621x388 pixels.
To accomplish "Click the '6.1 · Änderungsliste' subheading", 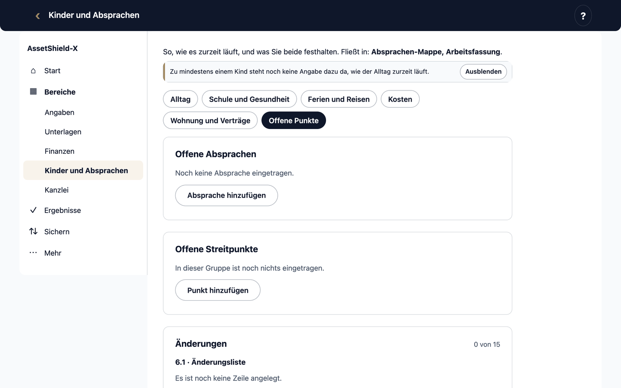I will (210, 362).
